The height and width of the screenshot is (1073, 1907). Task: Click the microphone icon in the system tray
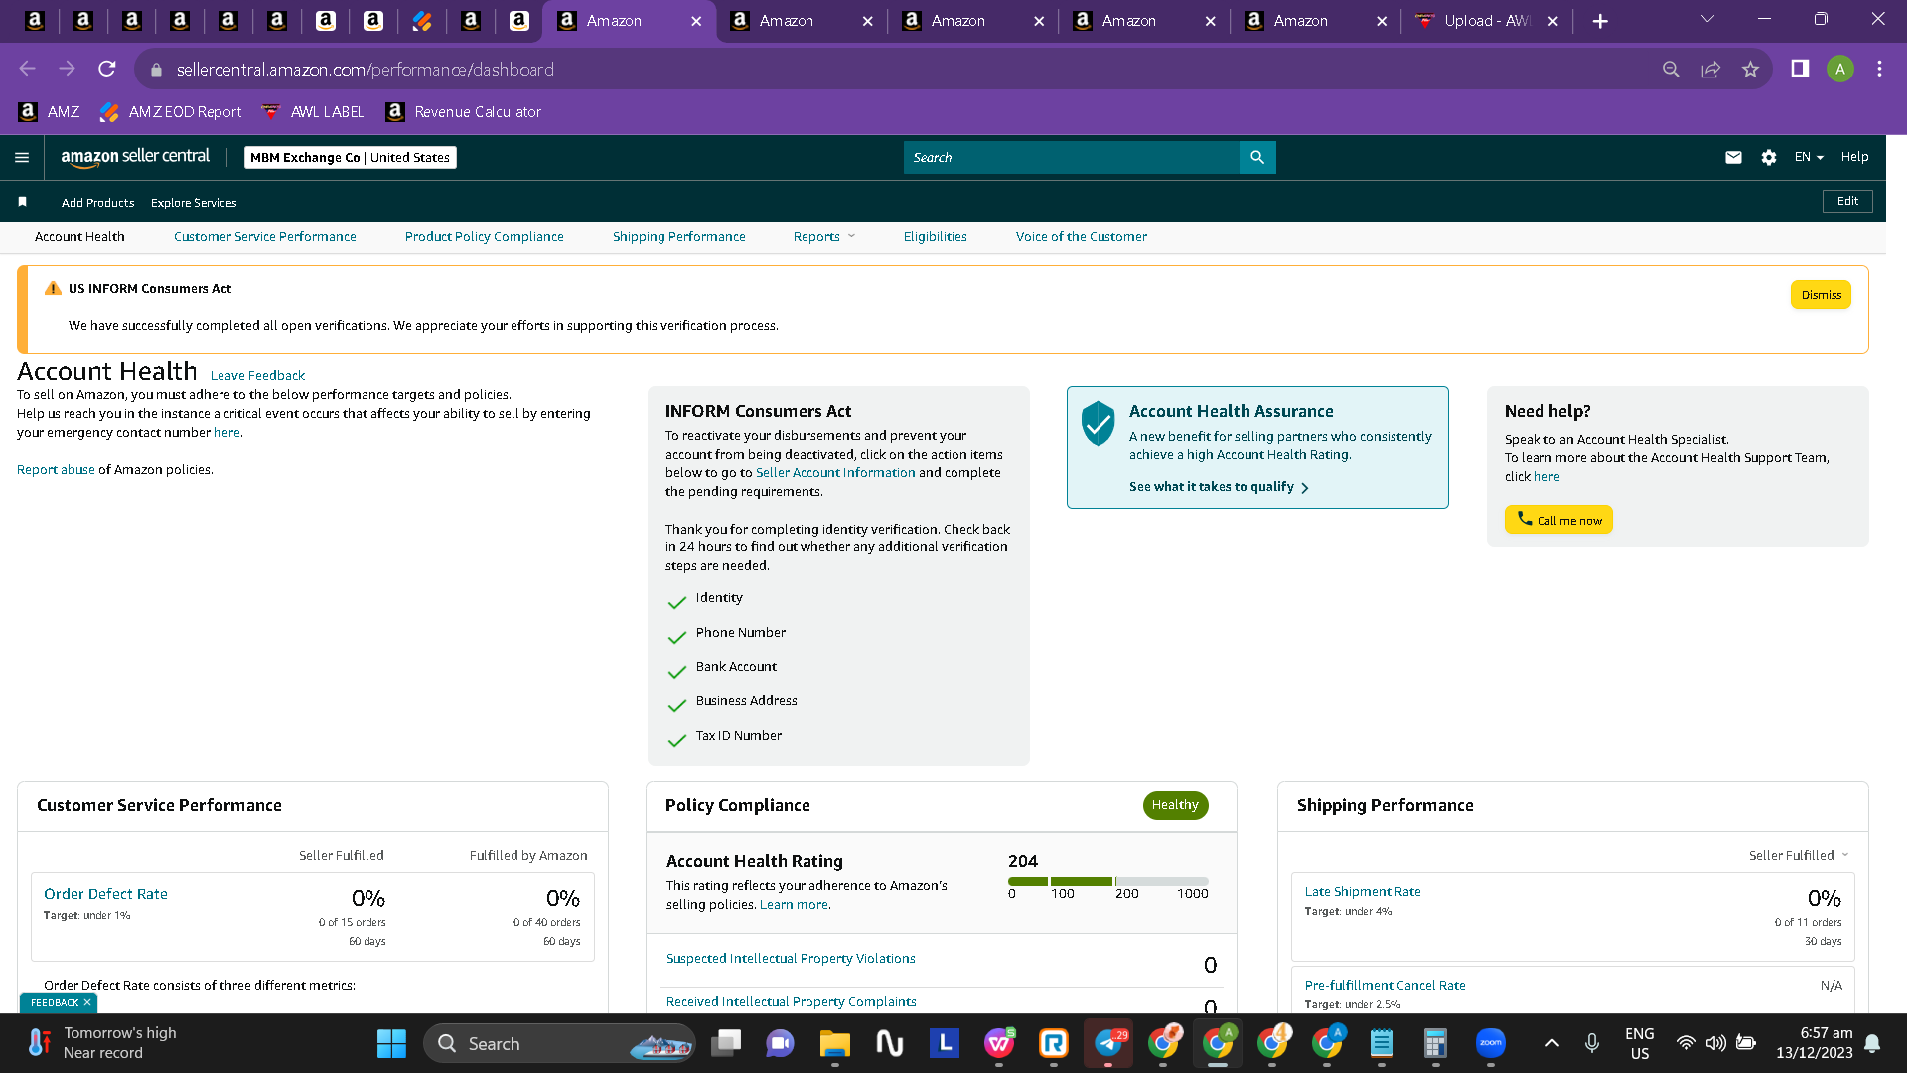(x=1592, y=1043)
